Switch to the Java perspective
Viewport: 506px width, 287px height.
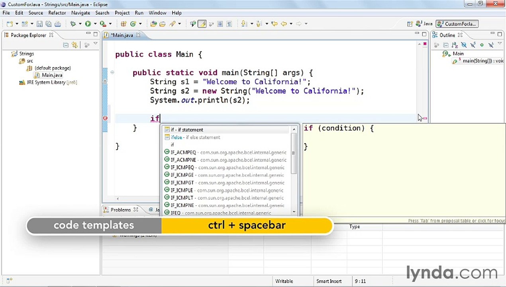424,24
